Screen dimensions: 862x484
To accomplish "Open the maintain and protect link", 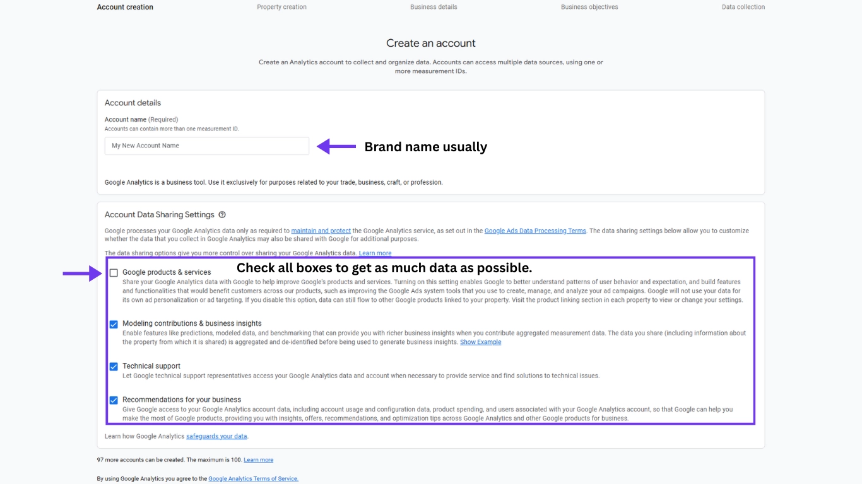I will [321, 231].
